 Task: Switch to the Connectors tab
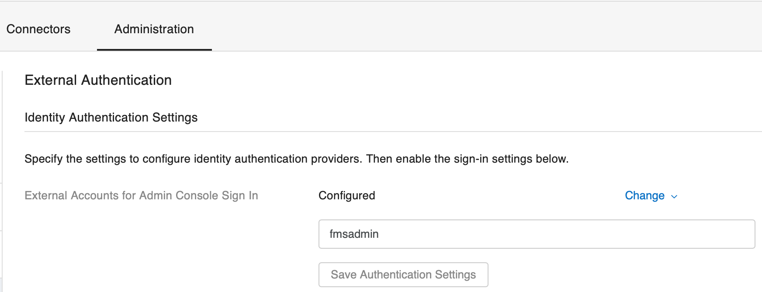pos(38,29)
